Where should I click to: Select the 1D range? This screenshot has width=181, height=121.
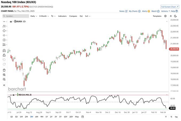pos(11,117)
